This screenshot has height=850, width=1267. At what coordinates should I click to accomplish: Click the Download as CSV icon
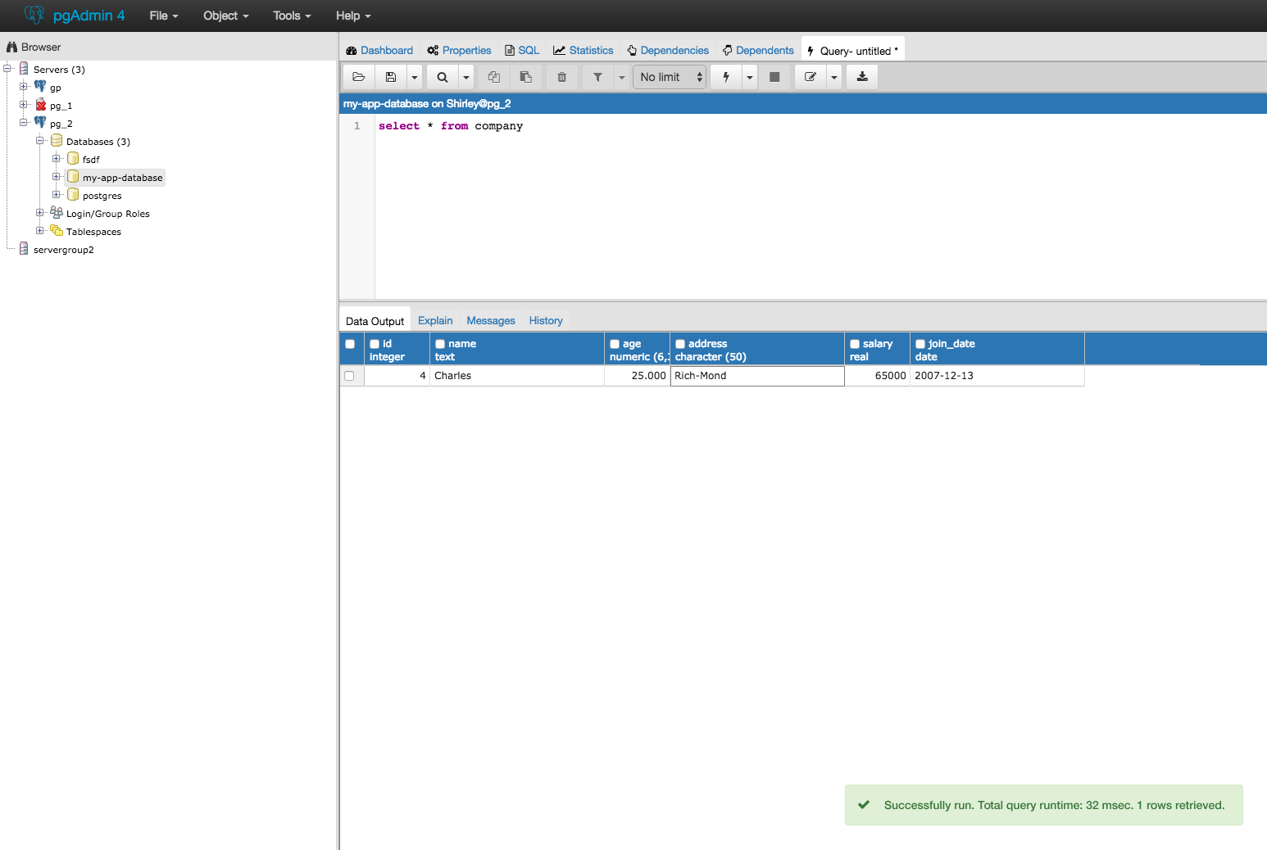[862, 77]
